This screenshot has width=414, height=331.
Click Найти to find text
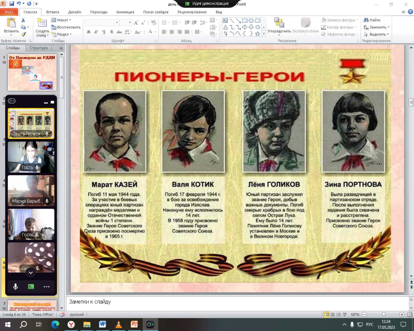pos(372,20)
